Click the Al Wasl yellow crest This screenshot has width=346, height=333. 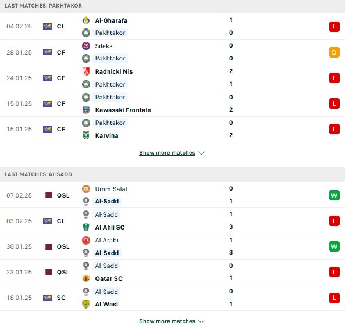[x=86, y=304]
